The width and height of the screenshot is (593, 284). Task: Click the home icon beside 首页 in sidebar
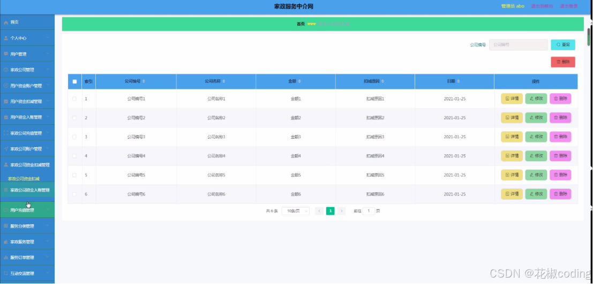[6, 22]
